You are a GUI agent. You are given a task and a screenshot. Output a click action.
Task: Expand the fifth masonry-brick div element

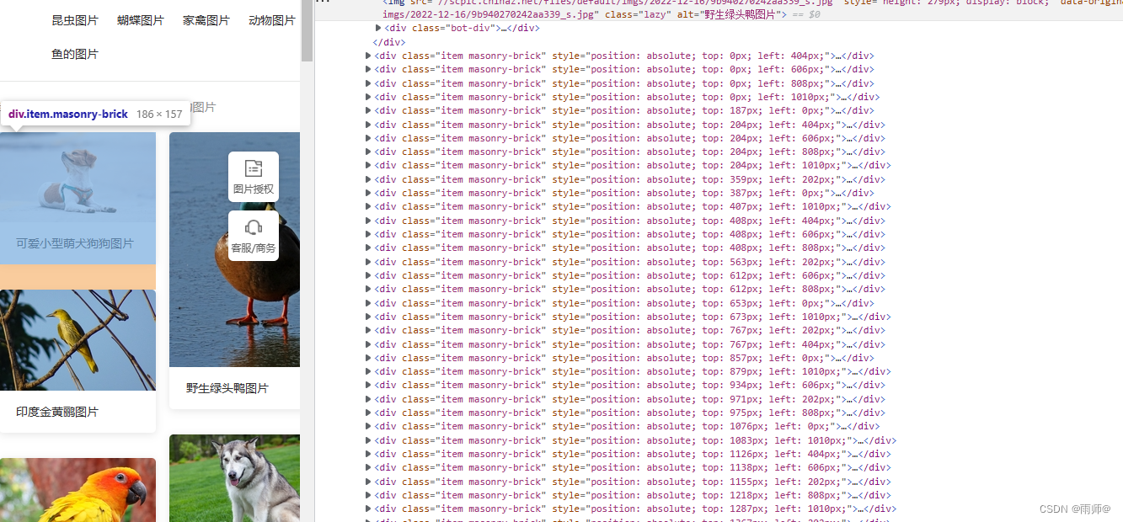pyautogui.click(x=368, y=110)
